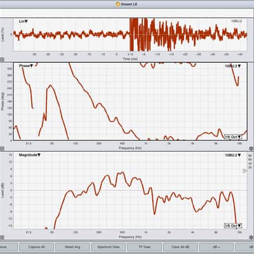Open settings gear beside the Magnitude plot
This screenshot has width=254, height=254.
click(x=251, y=237)
